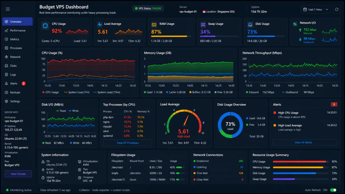Click View All Alerts
This screenshot has height=194, width=345.
pyautogui.click(x=305, y=143)
